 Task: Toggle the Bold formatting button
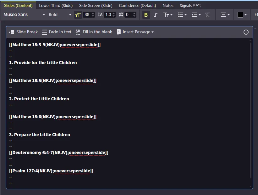coord(146,15)
